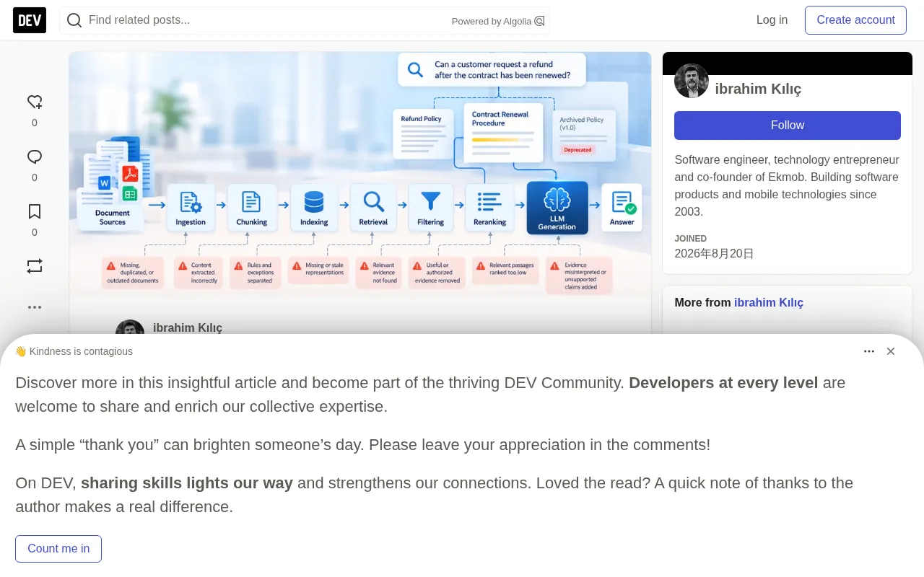This screenshot has height=577, width=924.
Task: Open the Algolia logo link
Action: pyautogui.click(x=539, y=21)
